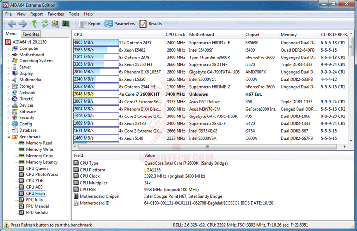The width and height of the screenshot is (357, 231).
Task: Select the Motherboard tree icon
Action: (15, 55)
